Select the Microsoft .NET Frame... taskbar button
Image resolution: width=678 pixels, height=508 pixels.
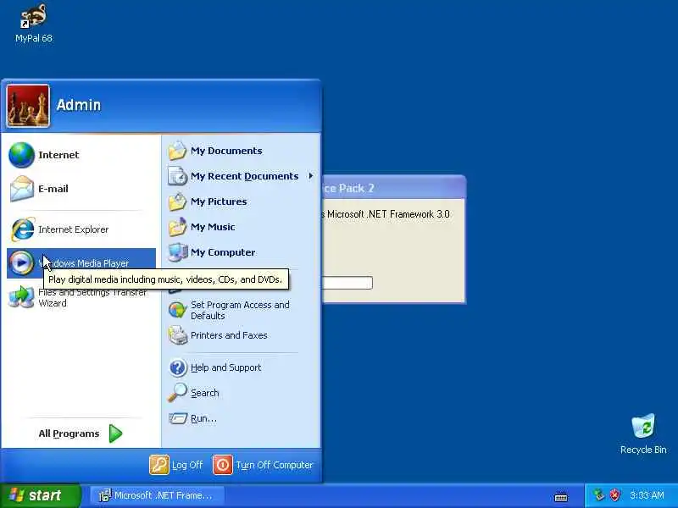158,495
